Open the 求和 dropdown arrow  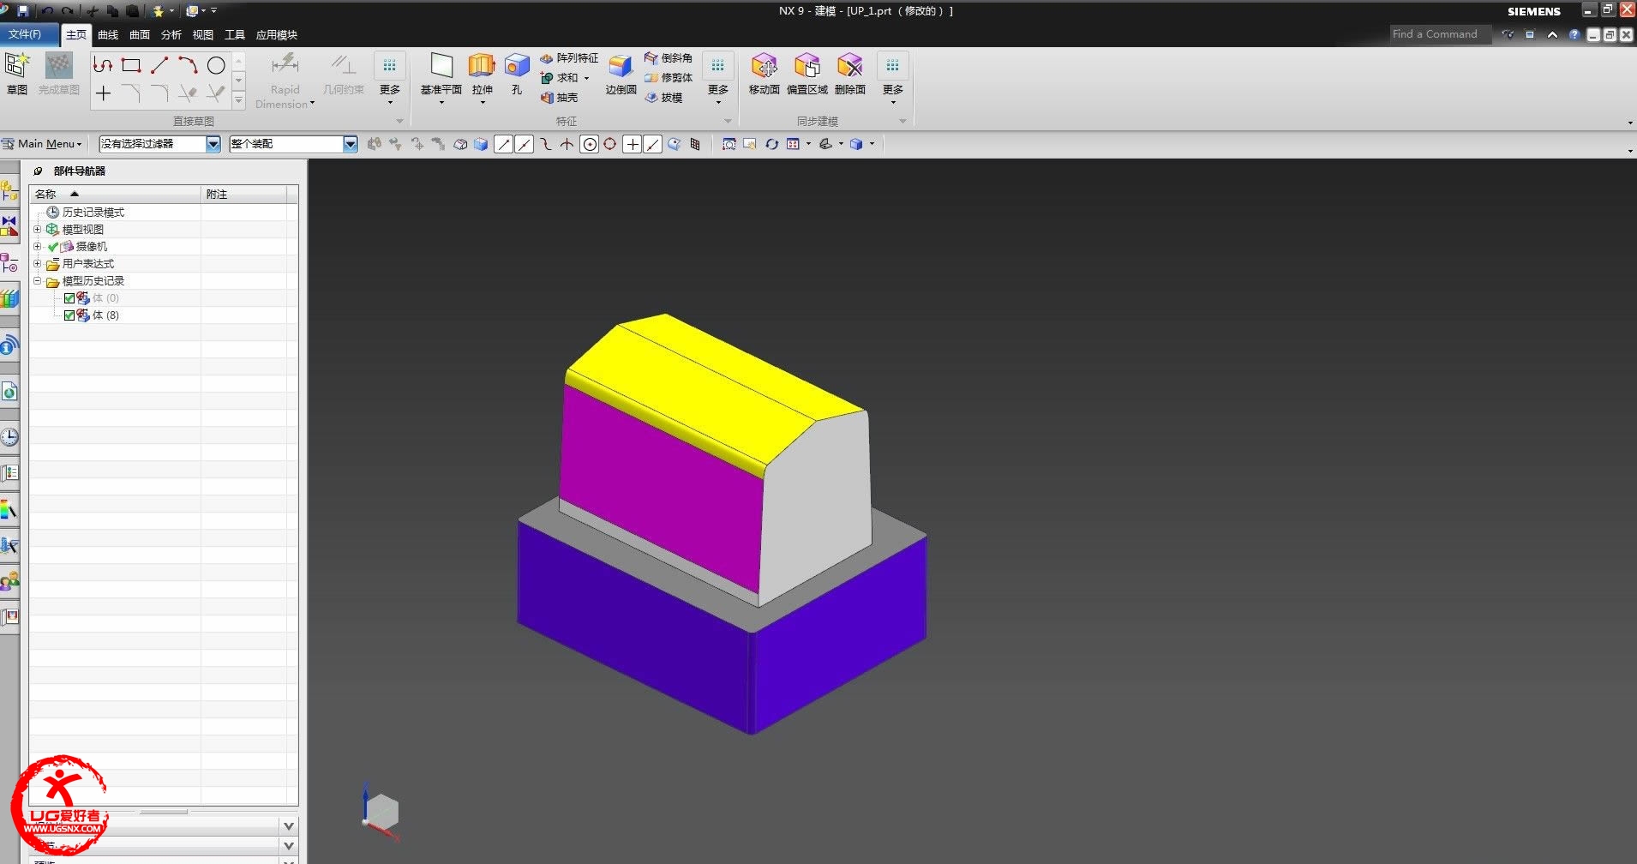click(x=587, y=78)
